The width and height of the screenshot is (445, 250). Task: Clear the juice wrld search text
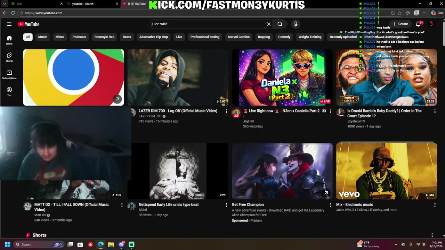coord(269,24)
